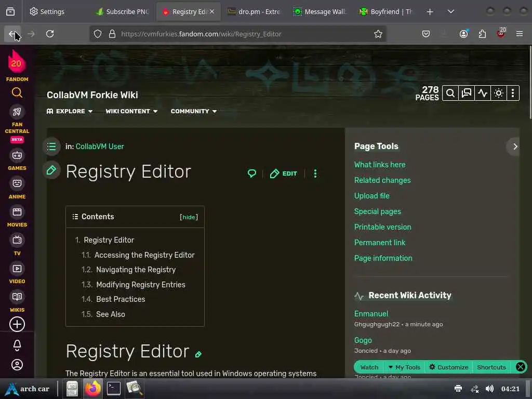
Task: Go back to previous page
Action: 12,34
